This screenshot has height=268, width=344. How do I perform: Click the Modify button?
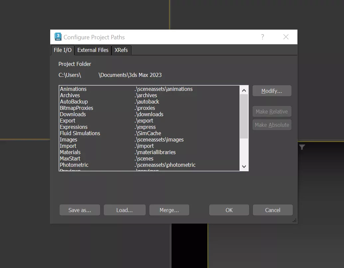click(x=272, y=91)
